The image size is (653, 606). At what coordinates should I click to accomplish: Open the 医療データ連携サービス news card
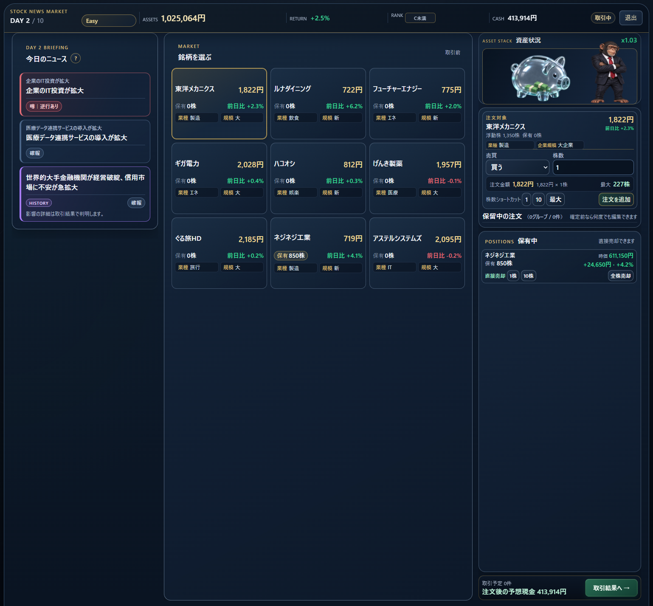(85, 141)
